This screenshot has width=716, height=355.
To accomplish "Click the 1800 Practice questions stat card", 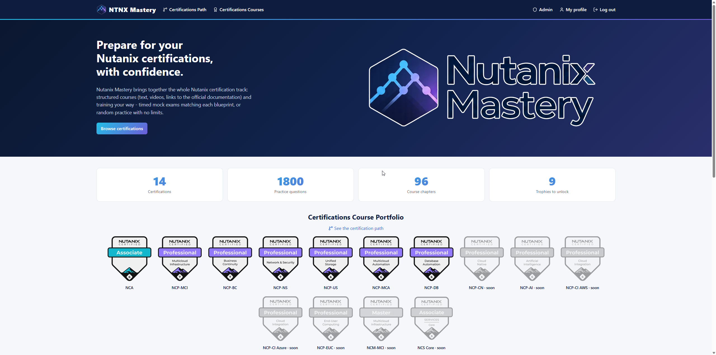I will coord(291,185).
